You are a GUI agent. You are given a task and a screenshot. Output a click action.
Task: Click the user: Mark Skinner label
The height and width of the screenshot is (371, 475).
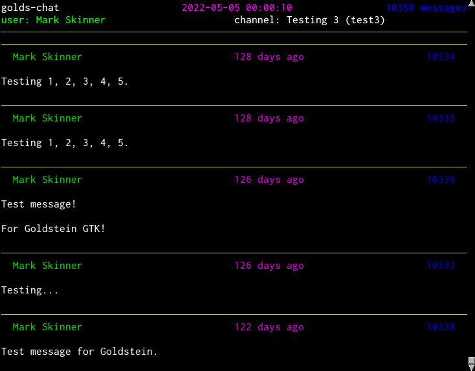click(53, 20)
